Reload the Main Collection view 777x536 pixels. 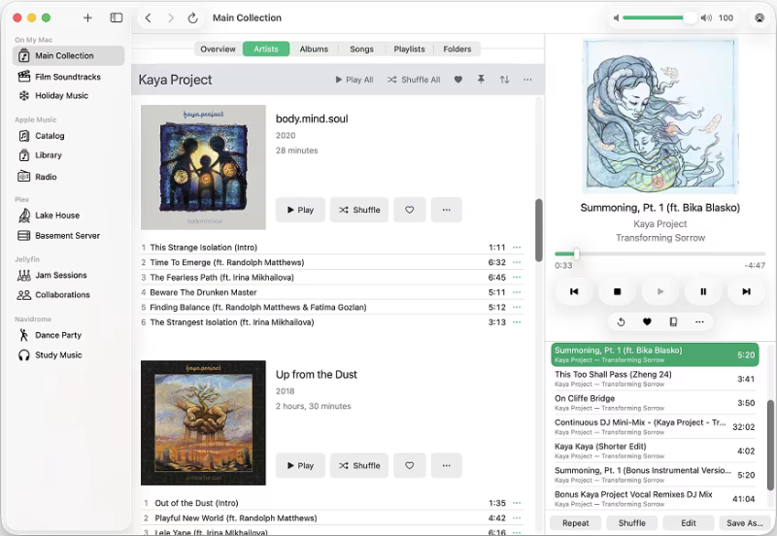point(192,17)
